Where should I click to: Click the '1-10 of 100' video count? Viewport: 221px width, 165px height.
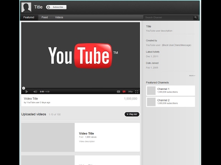pyautogui.click(x=55, y=115)
